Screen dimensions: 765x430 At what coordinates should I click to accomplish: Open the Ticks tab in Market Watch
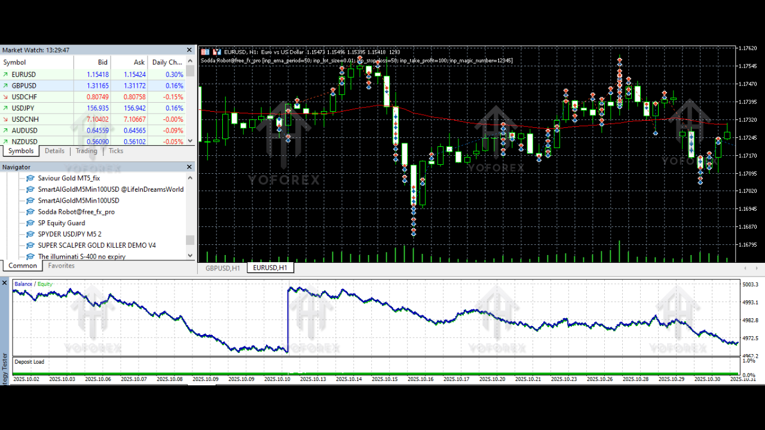tap(116, 151)
